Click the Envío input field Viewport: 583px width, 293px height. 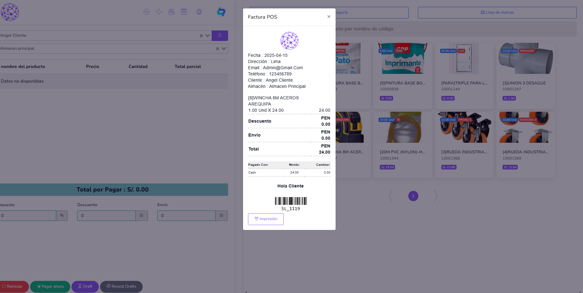pyautogui.click(x=186, y=216)
